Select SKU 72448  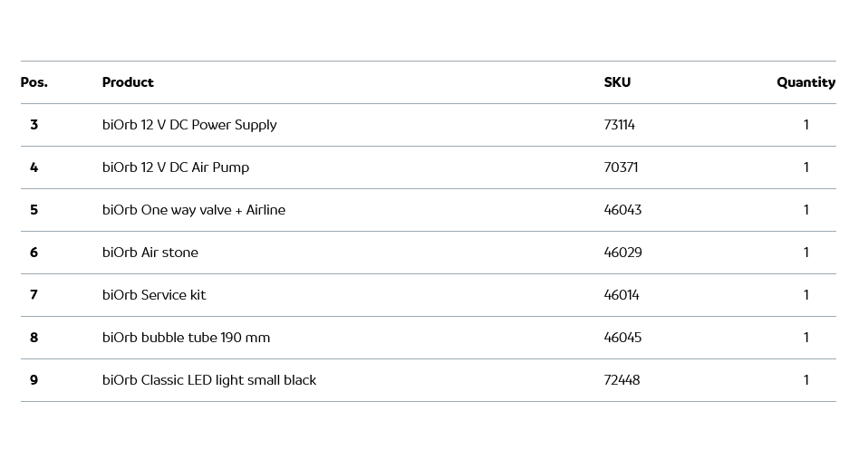click(x=622, y=380)
